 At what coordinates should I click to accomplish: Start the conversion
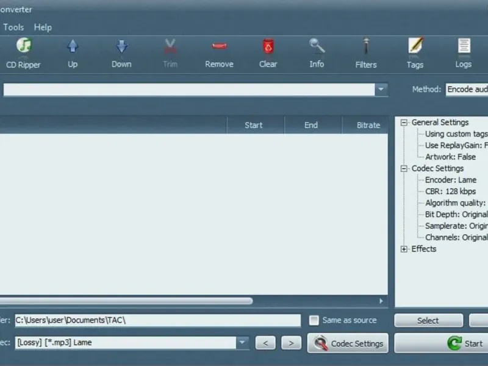(441, 343)
